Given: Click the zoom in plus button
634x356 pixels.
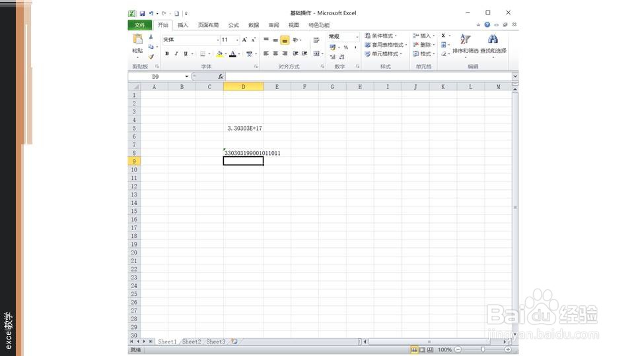Looking at the screenshot, I should point(508,349).
